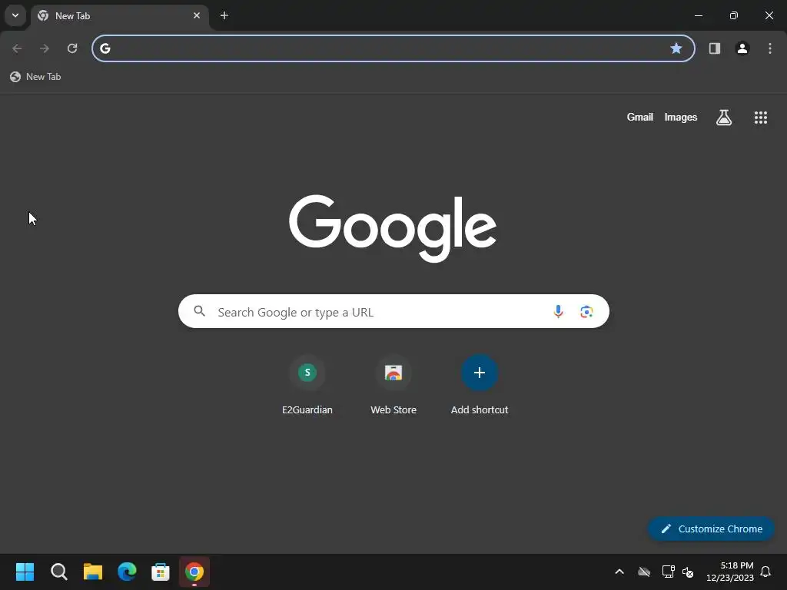Select the New Tab browser tab
The height and width of the screenshot is (590, 787).
click(119, 15)
